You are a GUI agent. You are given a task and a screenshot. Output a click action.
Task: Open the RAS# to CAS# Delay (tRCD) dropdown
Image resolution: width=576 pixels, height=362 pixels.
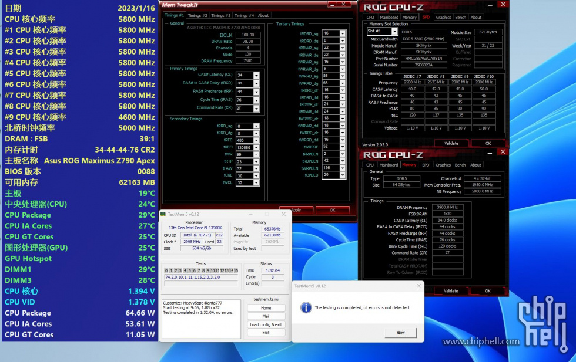256,84
